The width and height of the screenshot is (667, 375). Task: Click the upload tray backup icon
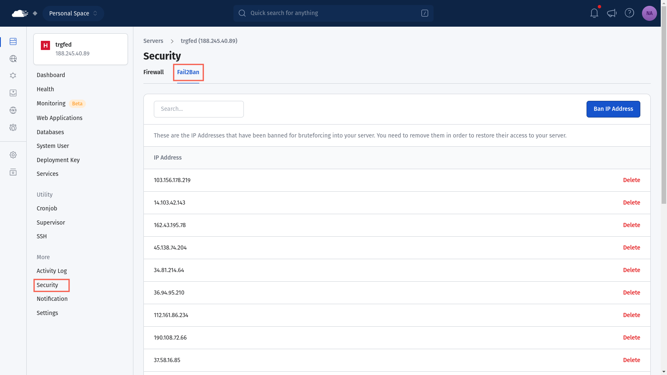click(x=13, y=93)
